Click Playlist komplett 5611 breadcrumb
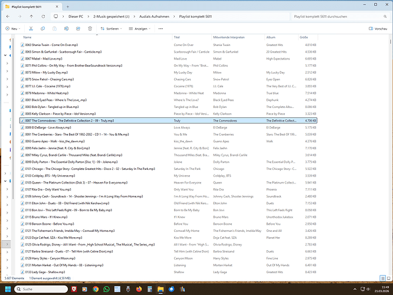The width and height of the screenshot is (393, 295). pos(195,17)
